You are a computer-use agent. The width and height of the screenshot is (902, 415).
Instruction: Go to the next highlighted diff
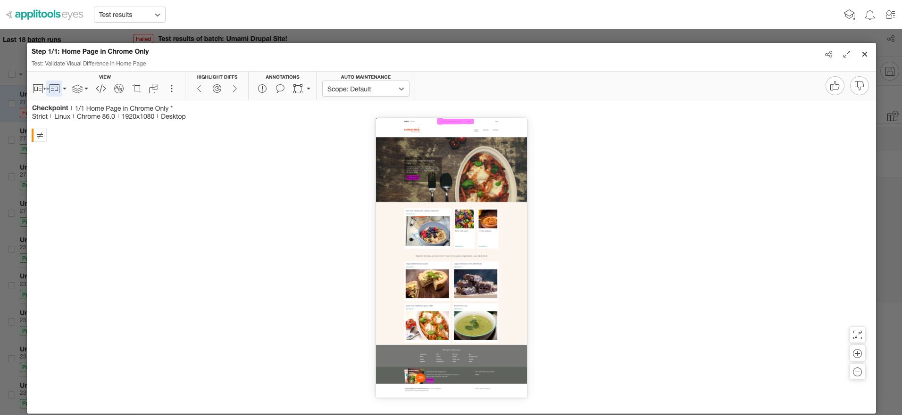coord(234,89)
